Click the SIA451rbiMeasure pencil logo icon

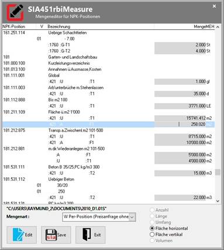[x=15, y=12]
